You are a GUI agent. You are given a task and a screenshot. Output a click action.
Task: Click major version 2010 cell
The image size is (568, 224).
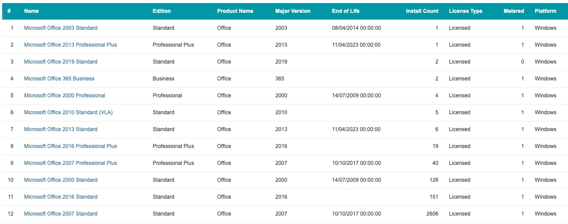(281, 112)
